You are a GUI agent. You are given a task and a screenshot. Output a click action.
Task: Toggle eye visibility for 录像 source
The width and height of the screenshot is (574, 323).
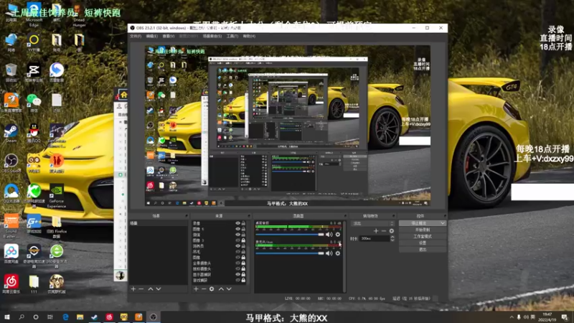237,223
